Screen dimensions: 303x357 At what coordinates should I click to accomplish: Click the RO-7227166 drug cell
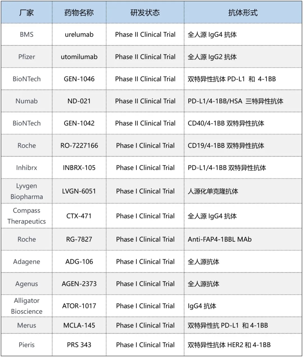tap(79, 145)
